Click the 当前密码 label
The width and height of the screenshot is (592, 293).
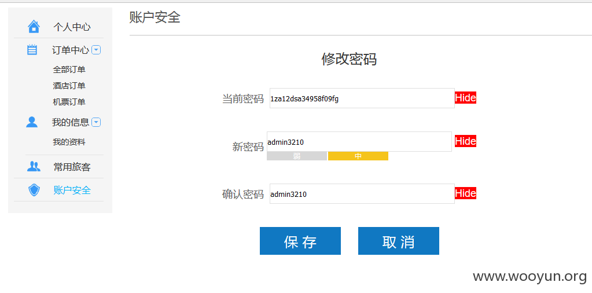coord(243,99)
